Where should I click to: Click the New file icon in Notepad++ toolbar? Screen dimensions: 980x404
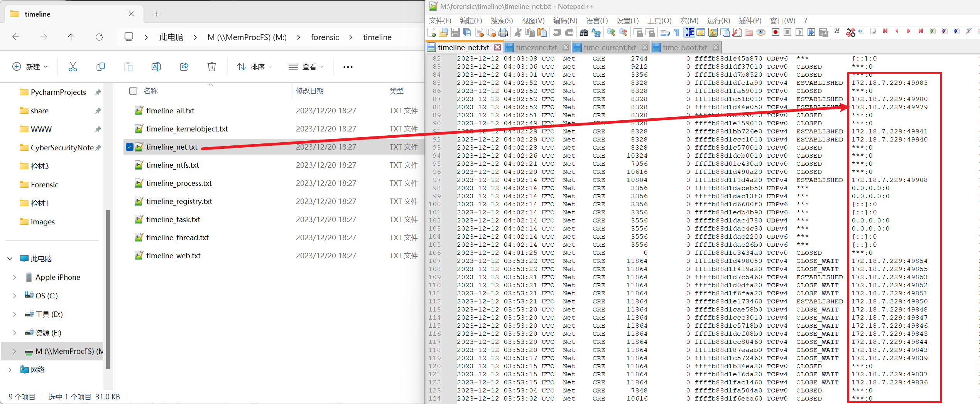pyautogui.click(x=432, y=32)
